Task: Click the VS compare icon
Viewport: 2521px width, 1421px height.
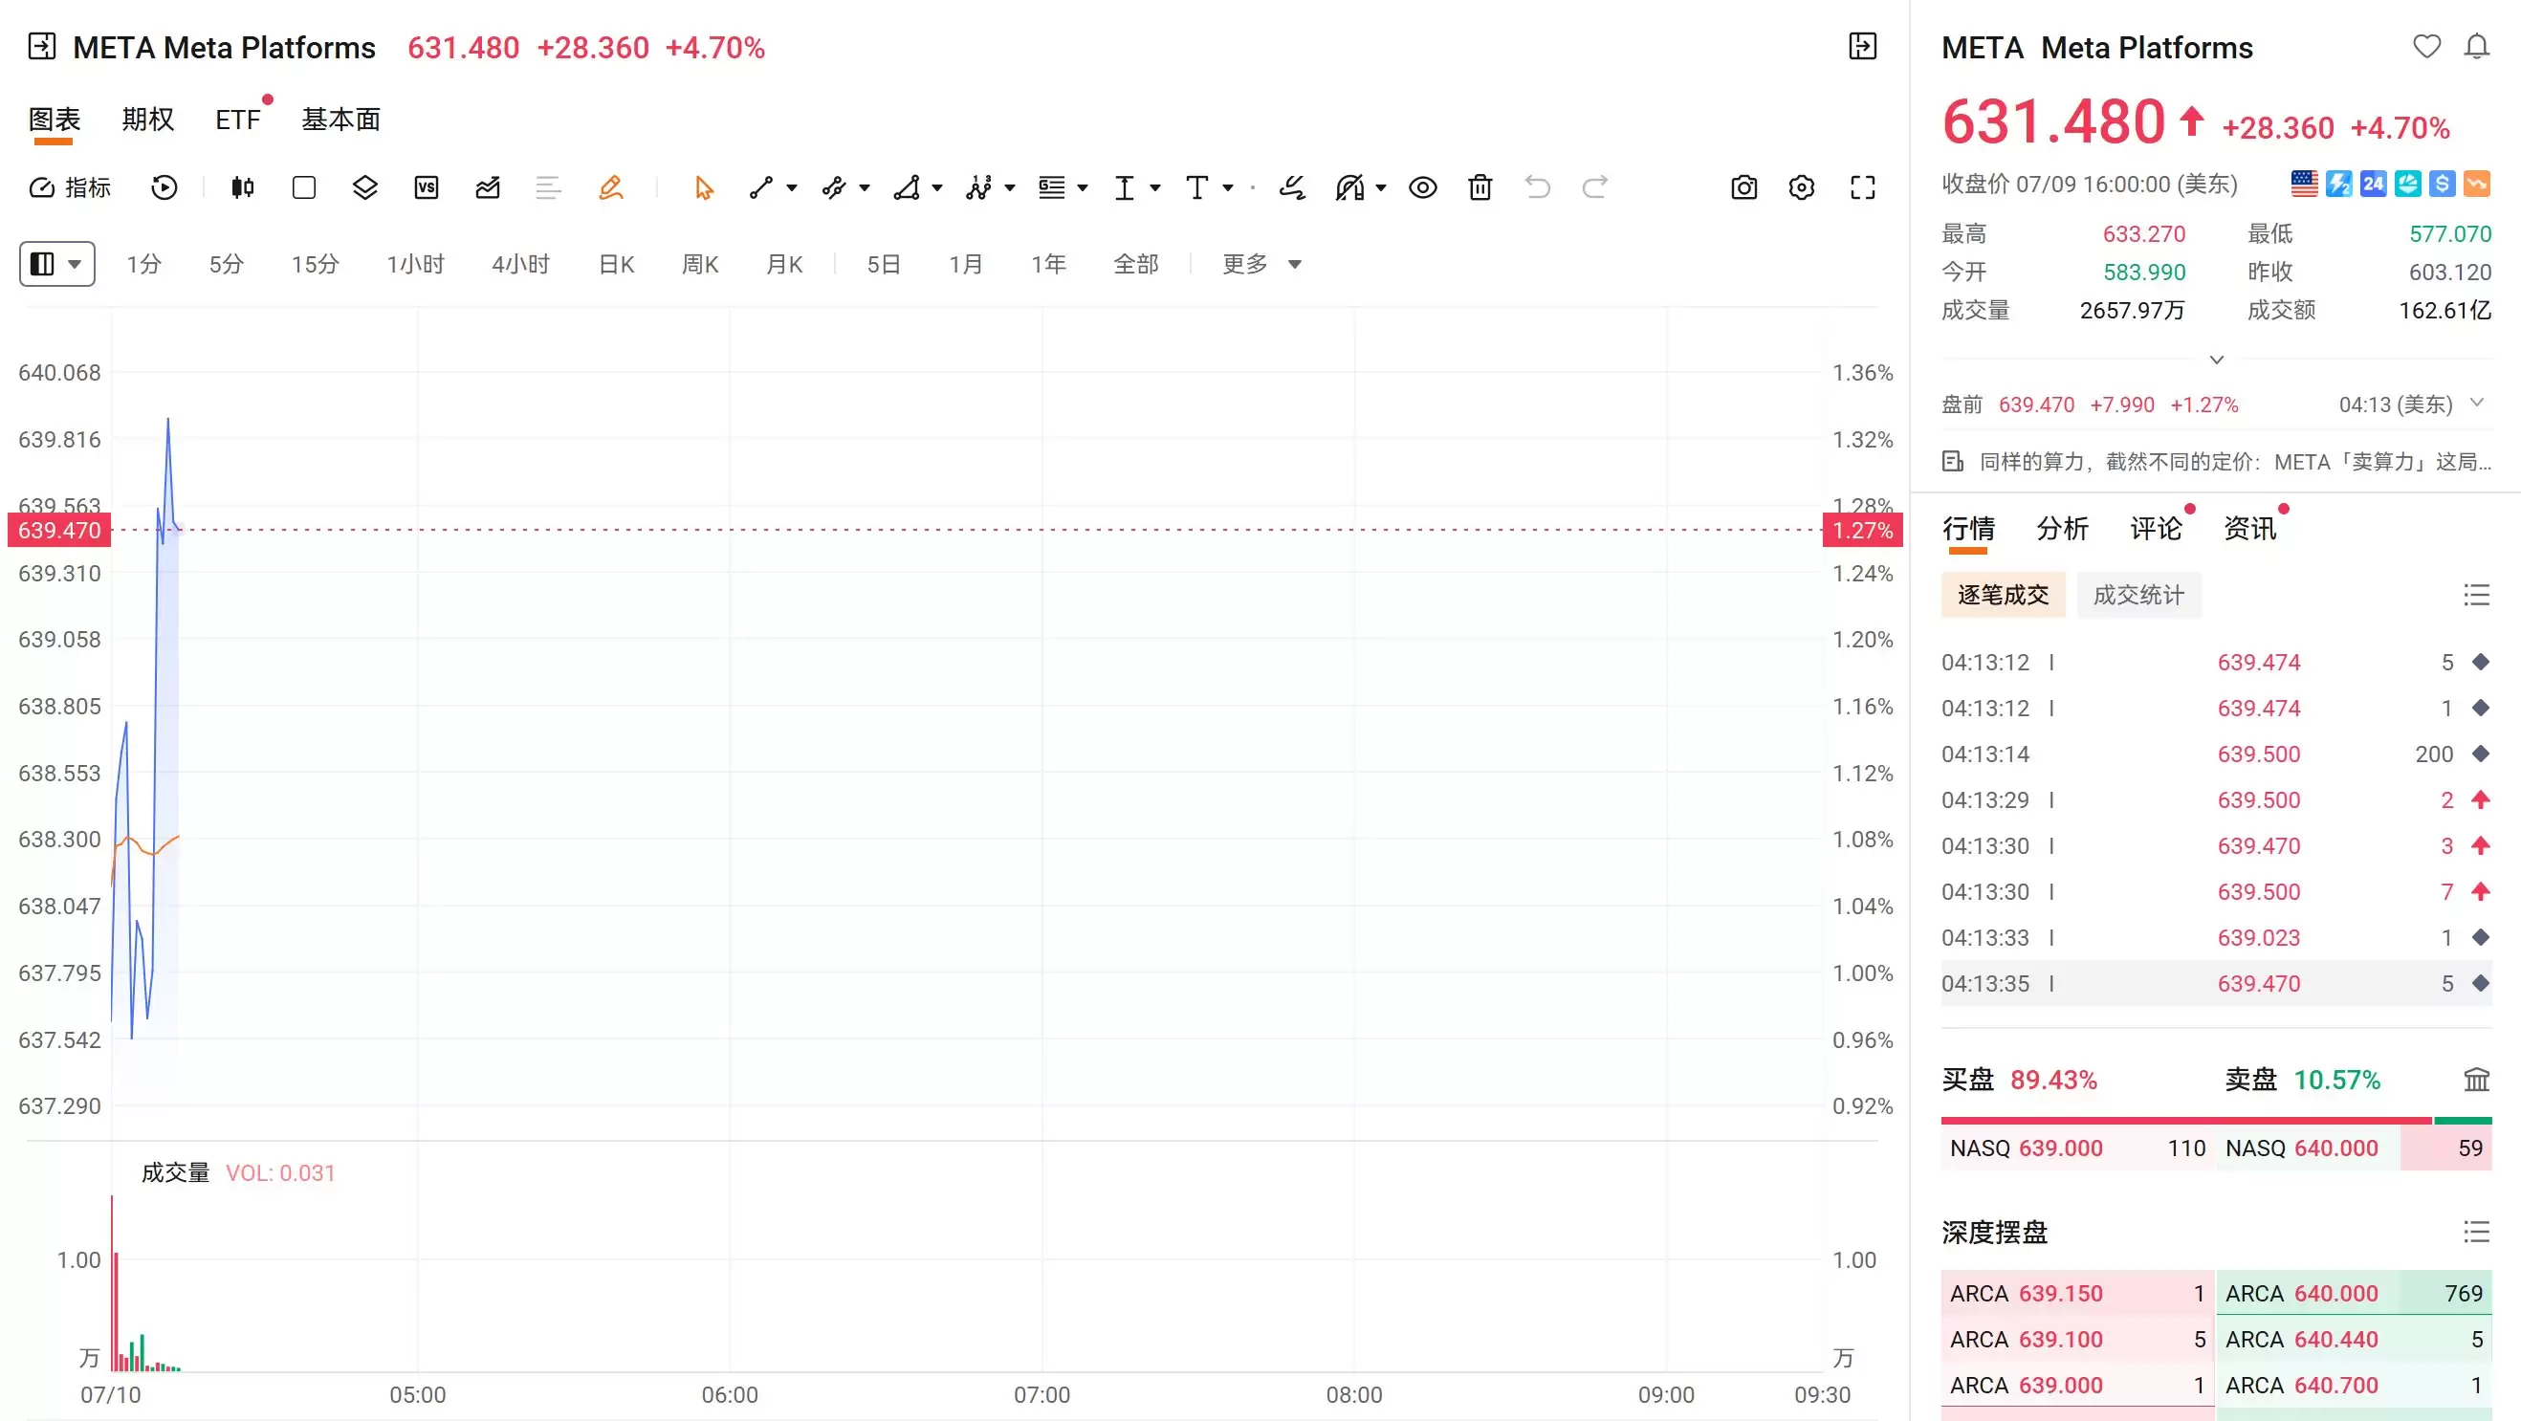Action: 427,186
